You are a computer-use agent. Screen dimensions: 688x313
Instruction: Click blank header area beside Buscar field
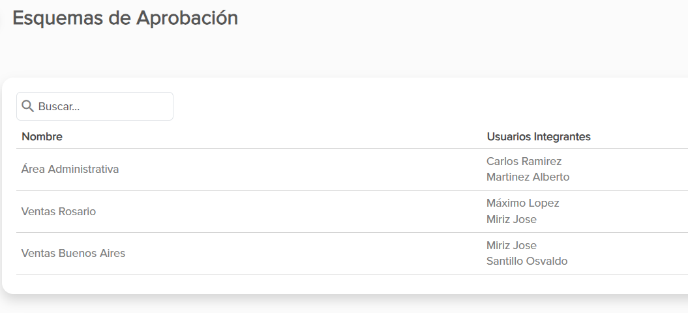tap(430, 106)
